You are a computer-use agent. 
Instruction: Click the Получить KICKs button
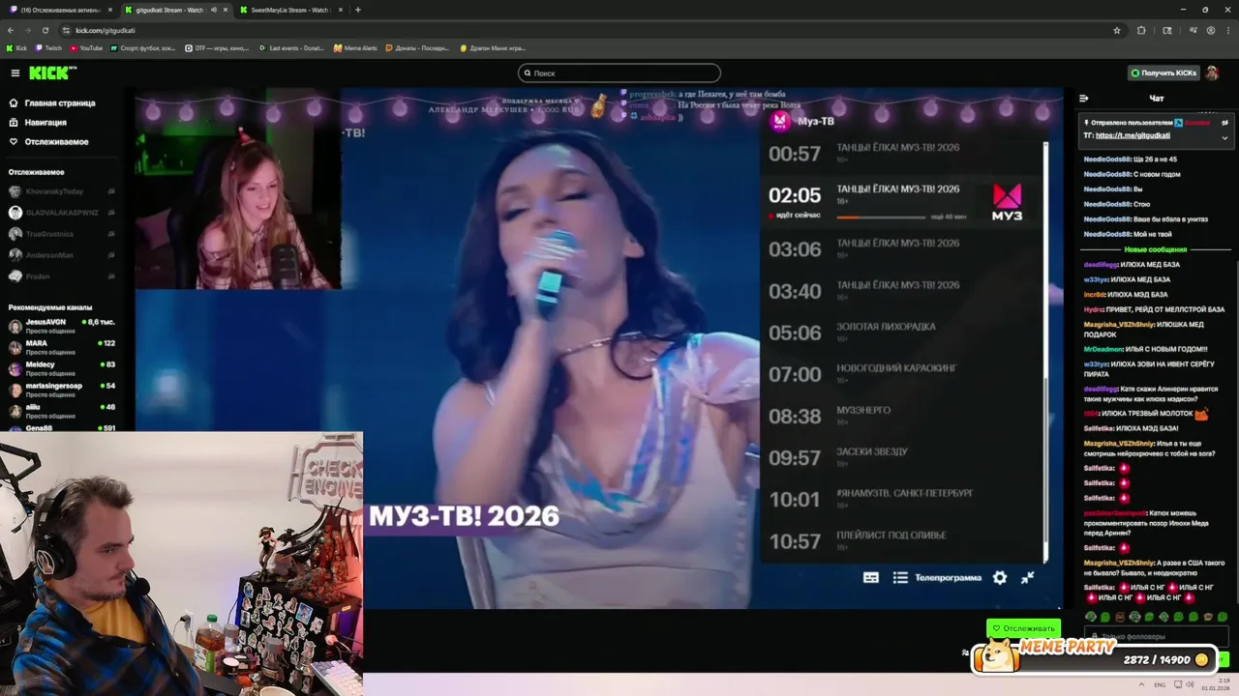(1163, 72)
